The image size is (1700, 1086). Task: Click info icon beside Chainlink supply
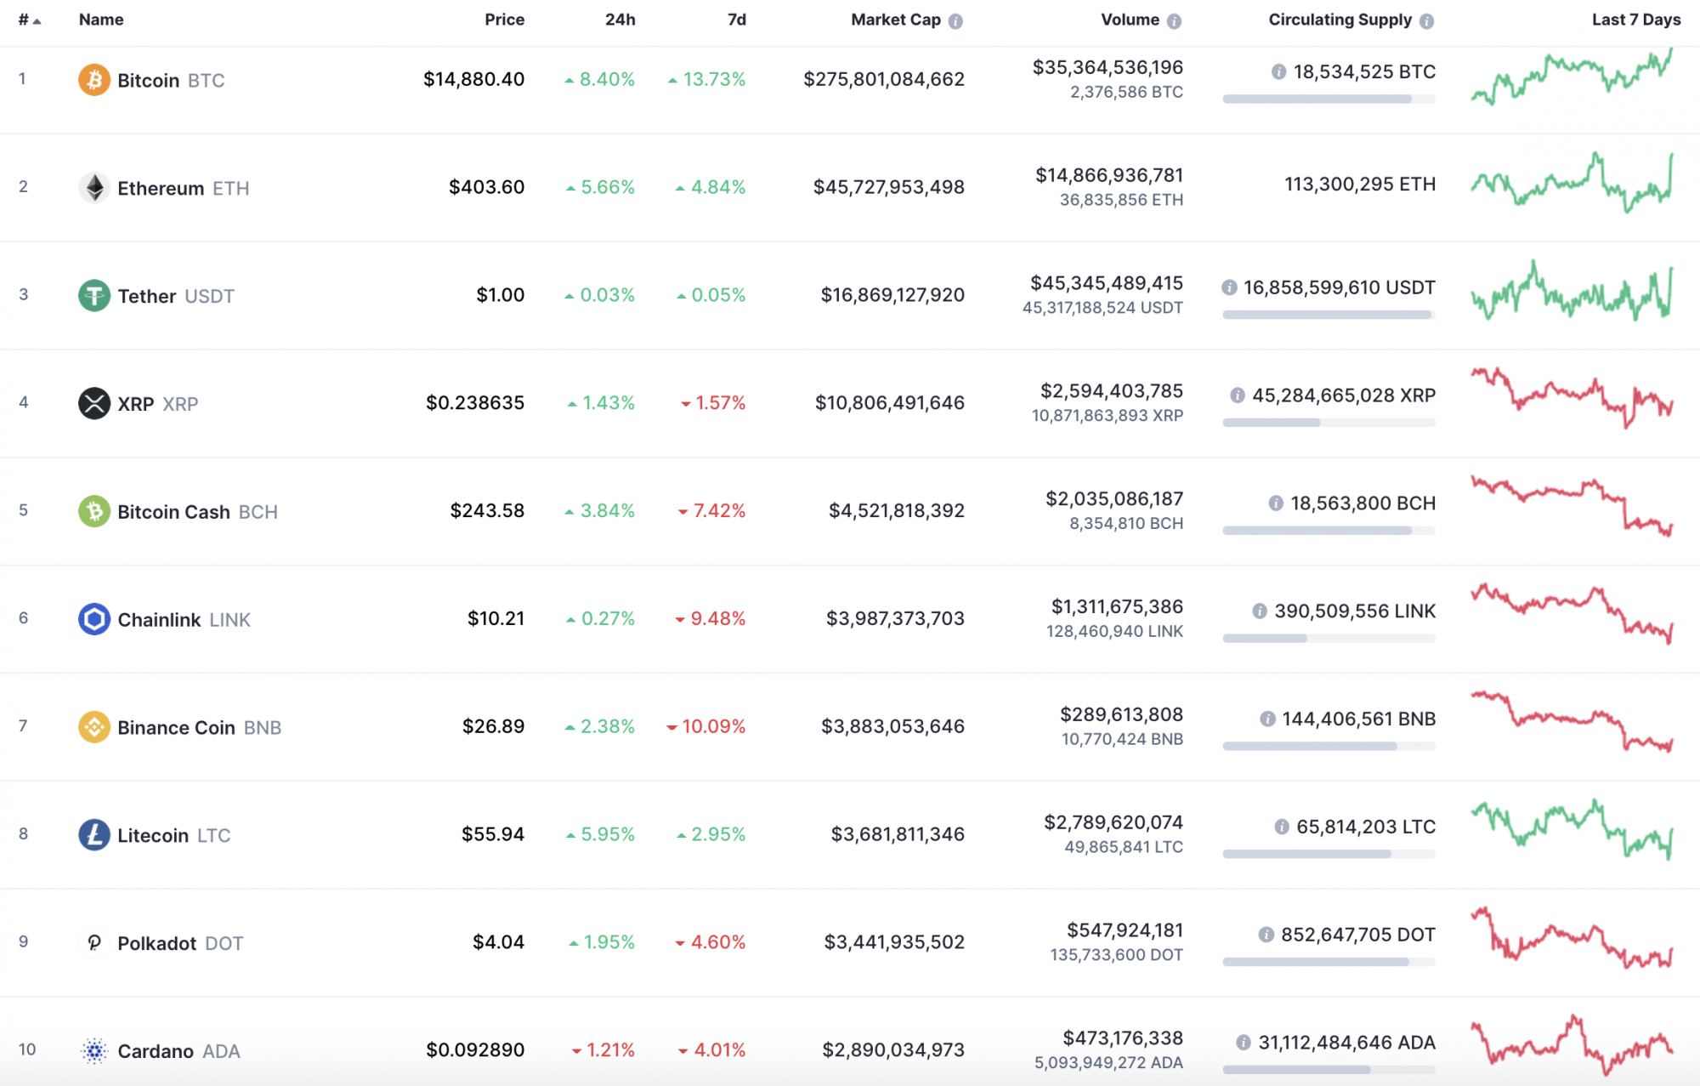pos(1260,611)
